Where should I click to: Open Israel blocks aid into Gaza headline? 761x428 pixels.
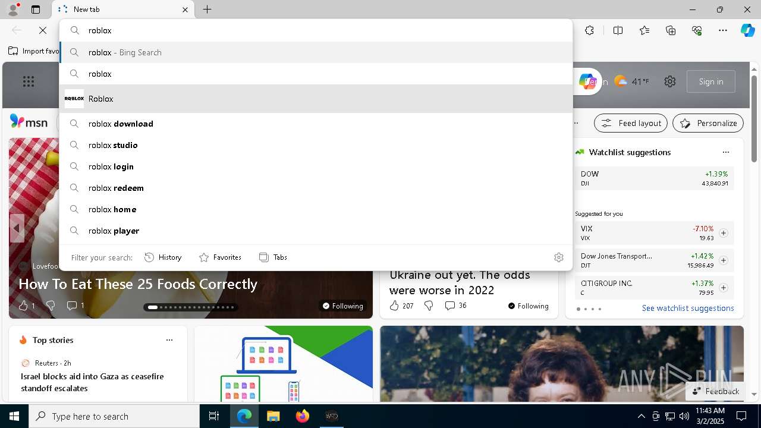click(92, 382)
